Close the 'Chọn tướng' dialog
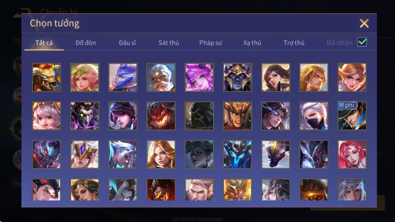This screenshot has height=222, width=395. click(364, 23)
